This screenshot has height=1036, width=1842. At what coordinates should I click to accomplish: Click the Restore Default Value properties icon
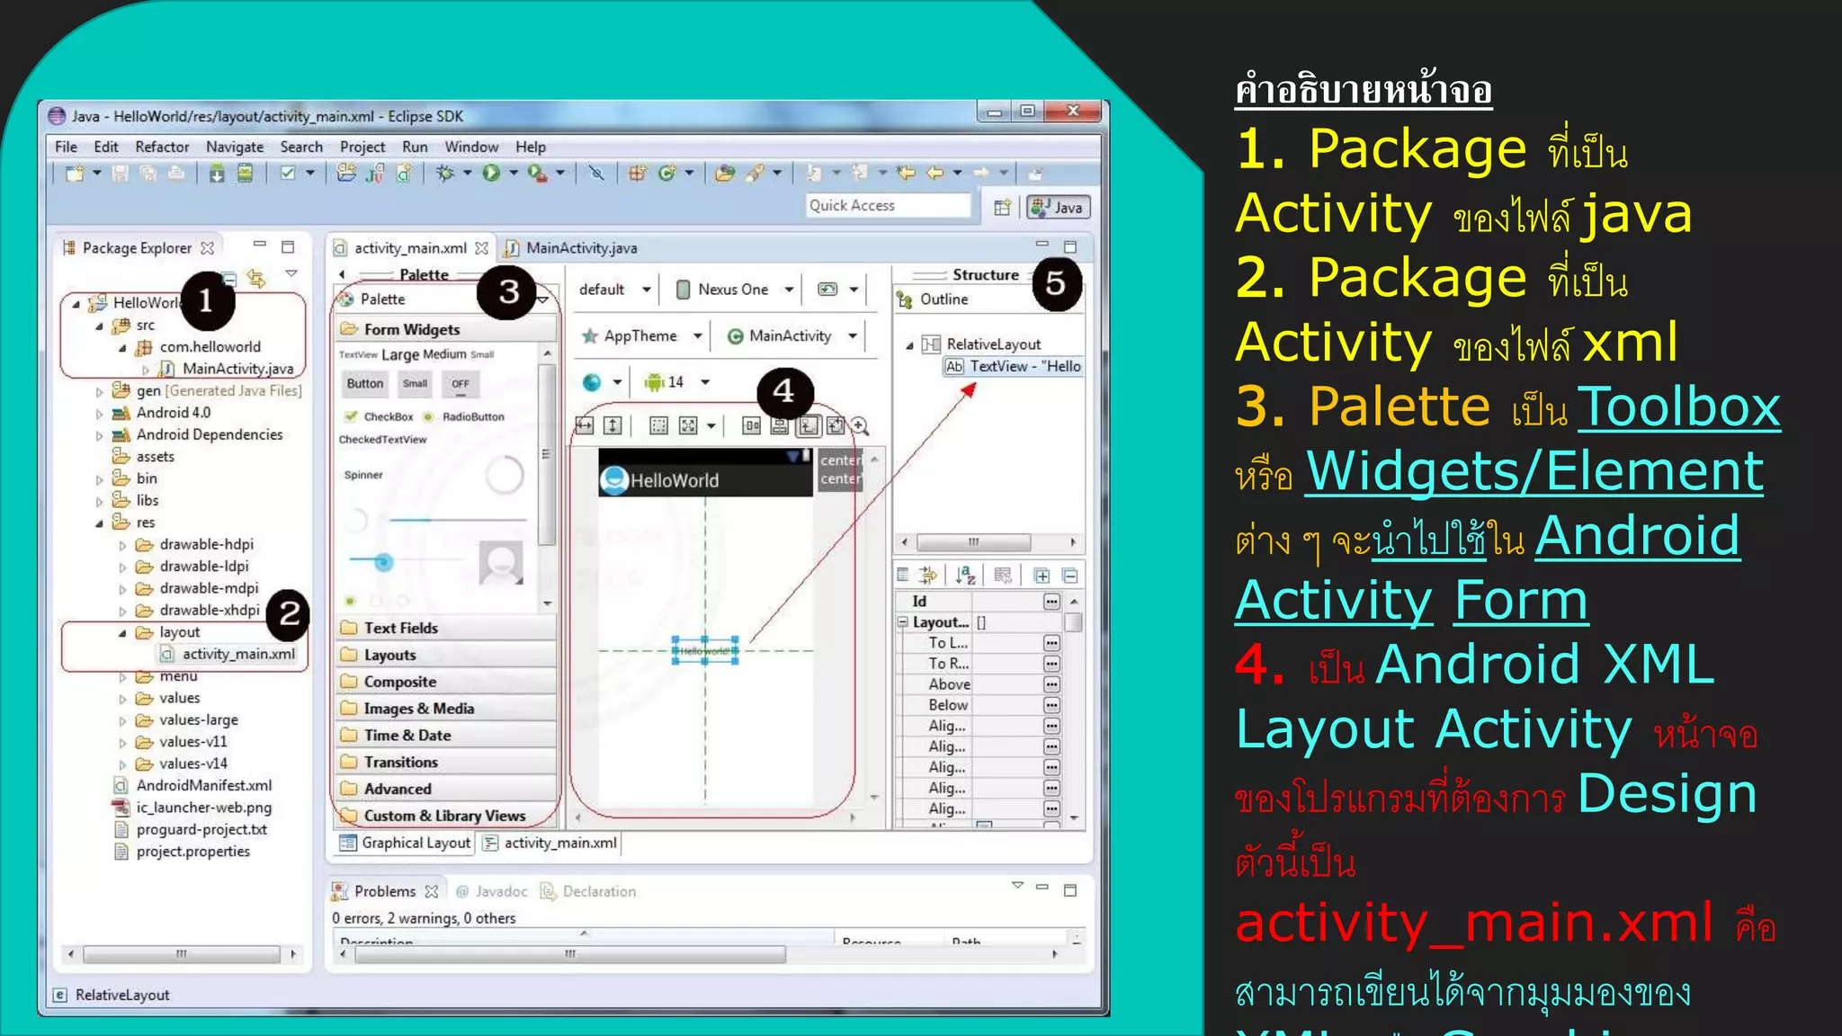coord(1004,576)
